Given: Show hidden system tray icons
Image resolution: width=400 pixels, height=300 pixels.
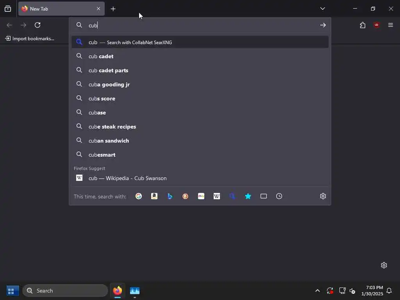Looking at the screenshot, I should coord(318,291).
